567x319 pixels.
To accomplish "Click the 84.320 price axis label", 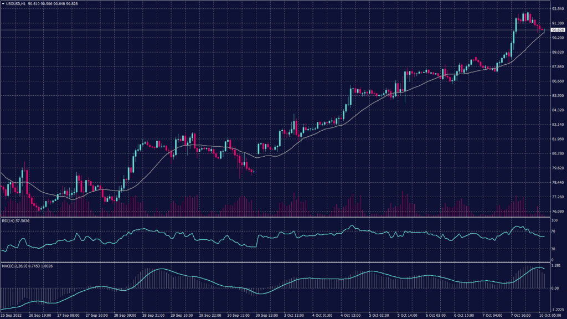I will [557, 110].
